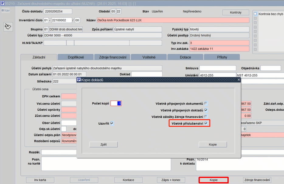Click the Účetní typ field DDHM 3000 - 40000

103,35
